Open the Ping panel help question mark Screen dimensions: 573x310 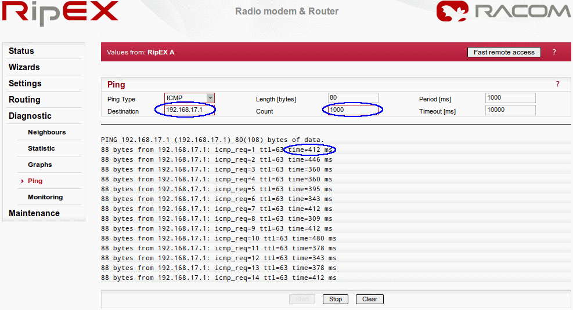click(x=558, y=84)
